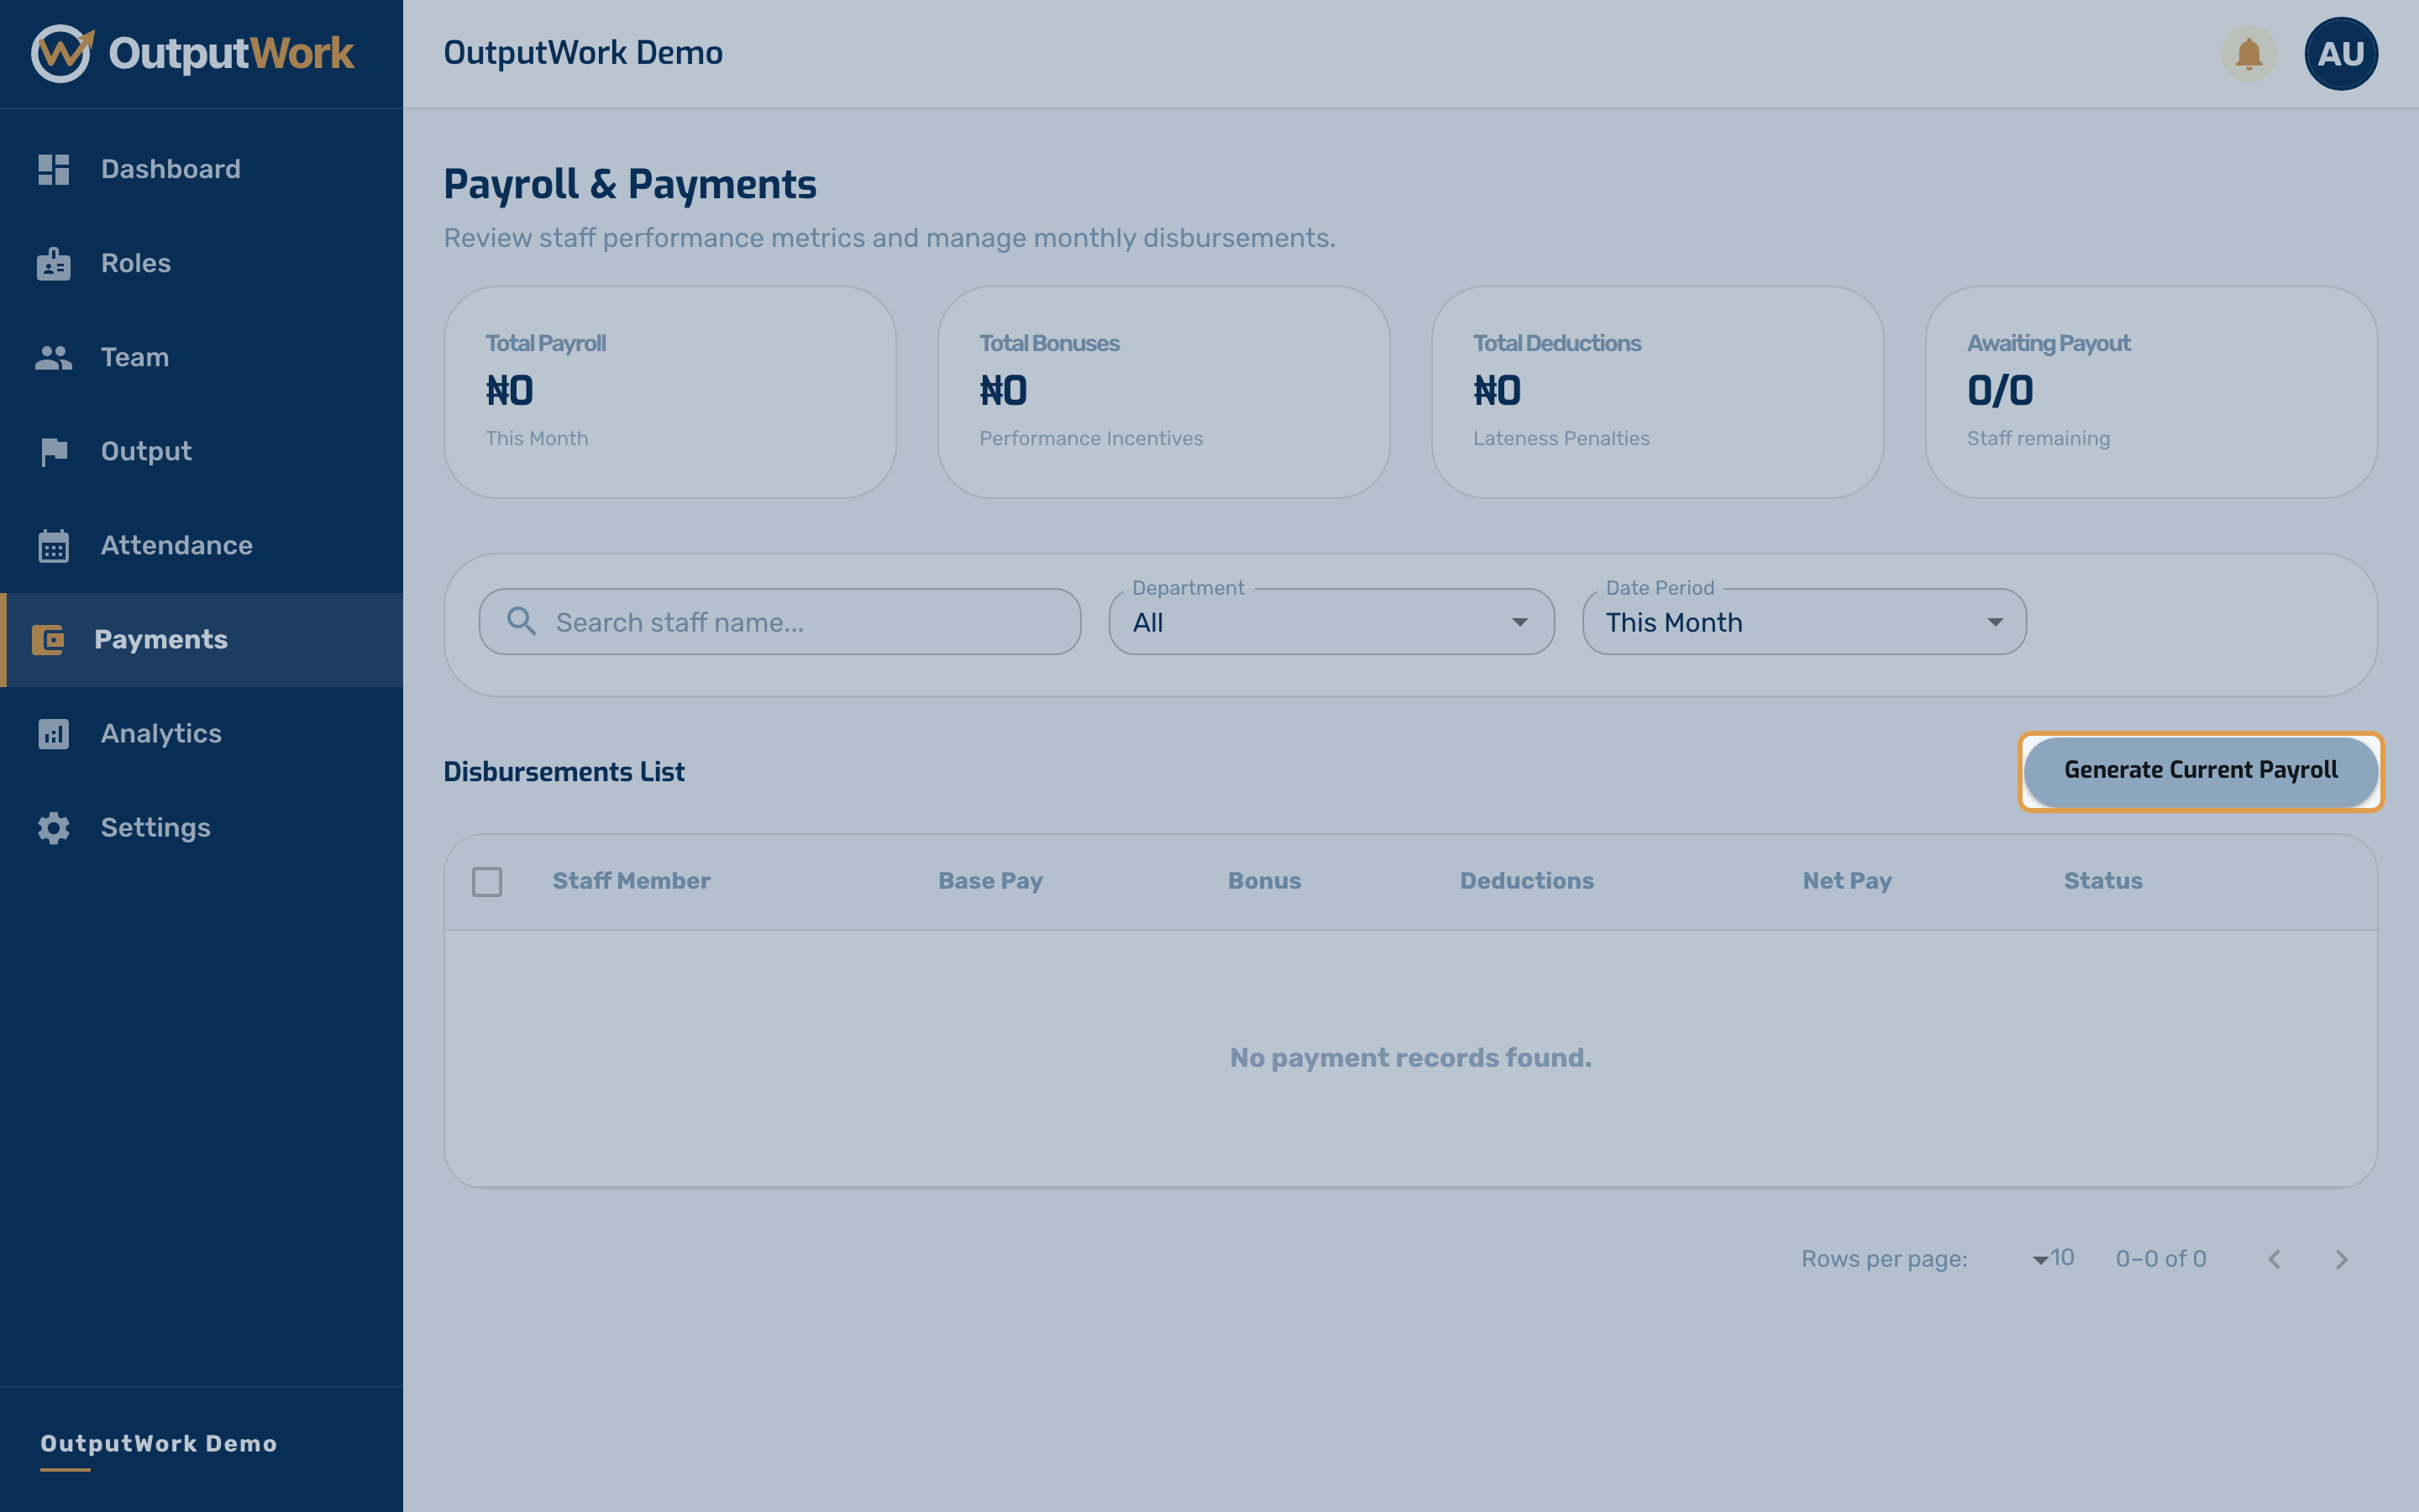Click the OutputWork logo icon

tap(63, 53)
